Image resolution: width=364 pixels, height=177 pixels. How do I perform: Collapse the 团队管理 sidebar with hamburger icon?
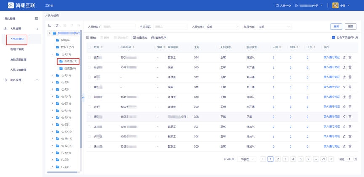pos(37,19)
